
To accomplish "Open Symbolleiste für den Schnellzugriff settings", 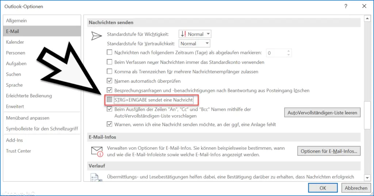I will [42, 129].
